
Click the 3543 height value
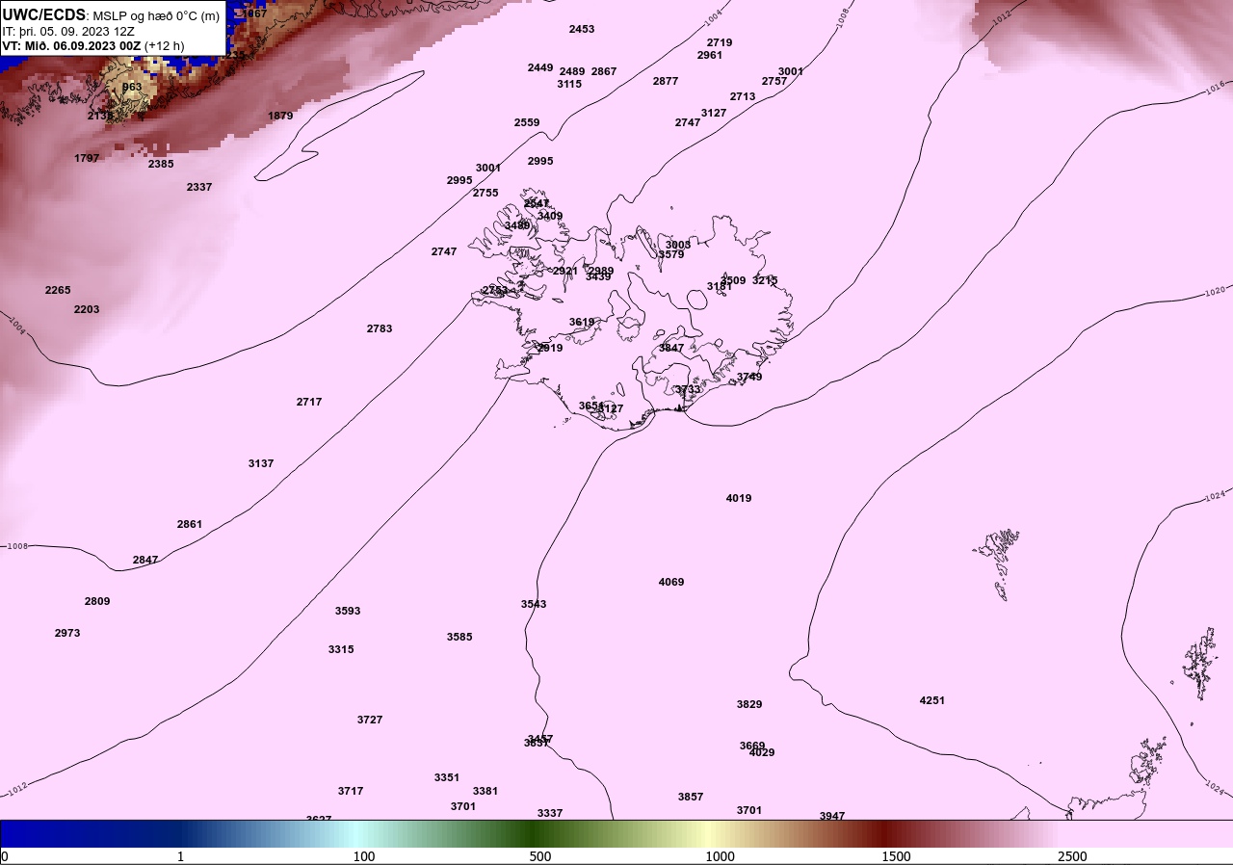[x=534, y=604]
